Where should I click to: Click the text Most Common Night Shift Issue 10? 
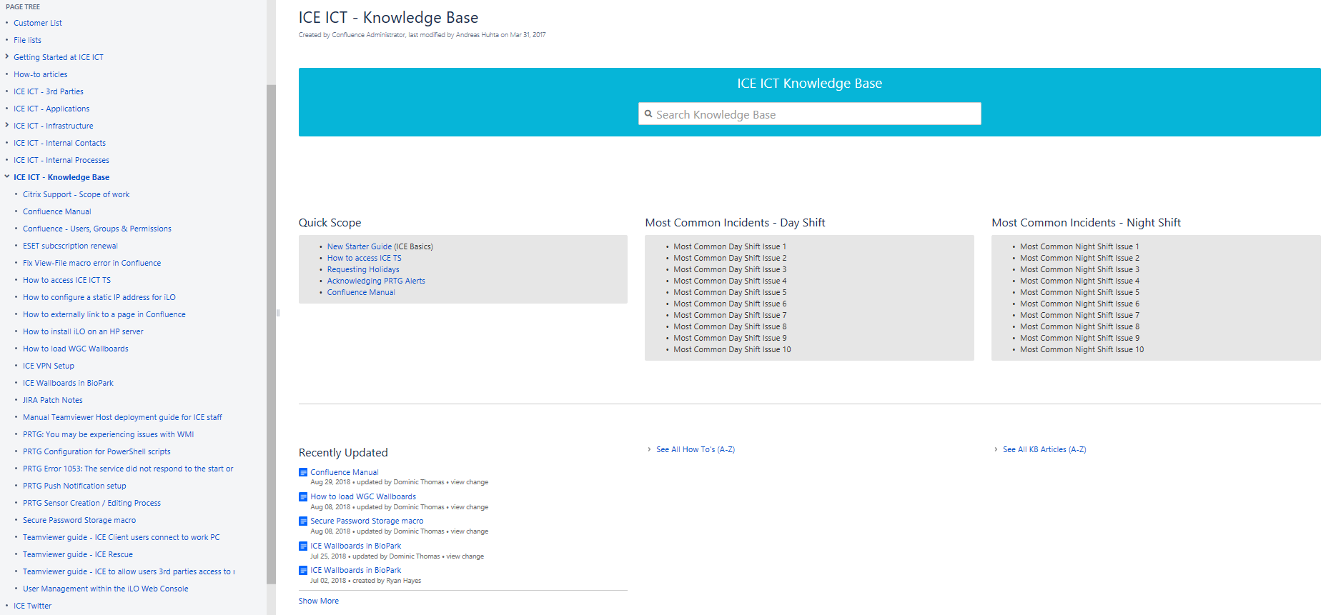1082,349
